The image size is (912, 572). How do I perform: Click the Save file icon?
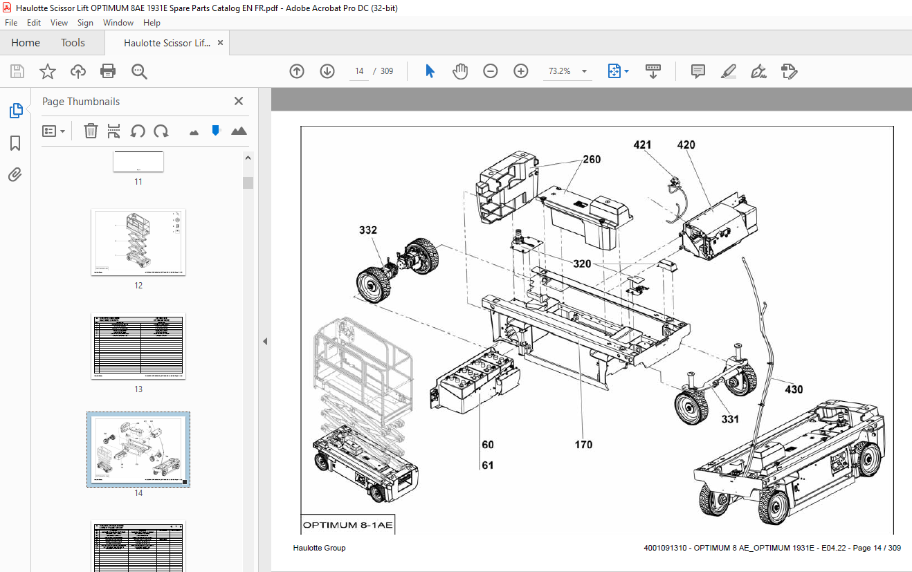point(17,71)
